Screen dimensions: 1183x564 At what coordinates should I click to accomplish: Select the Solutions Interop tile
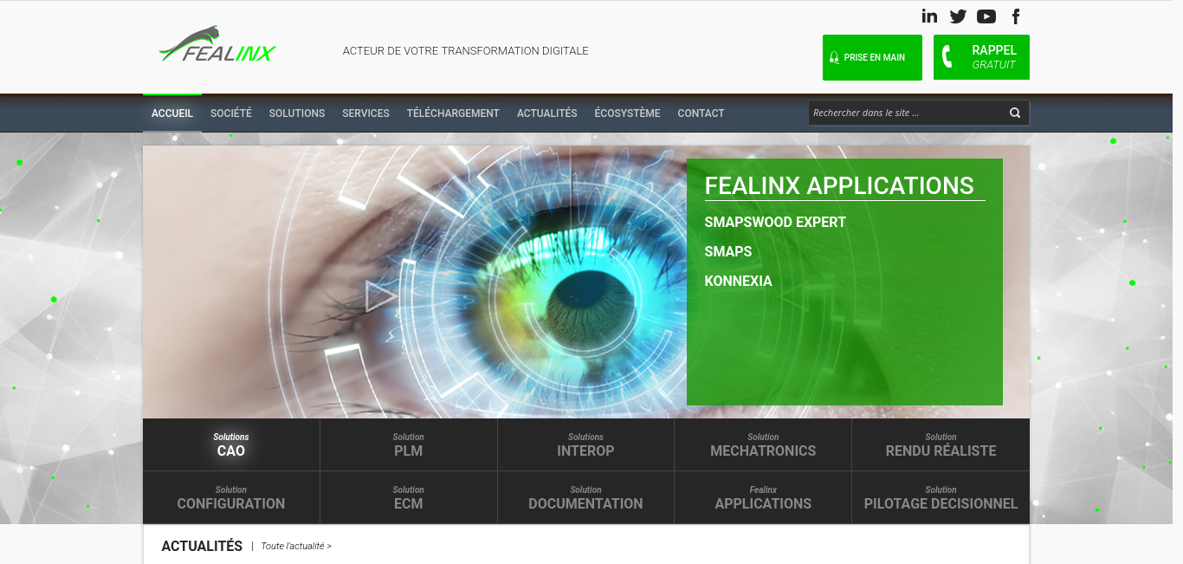coord(585,444)
